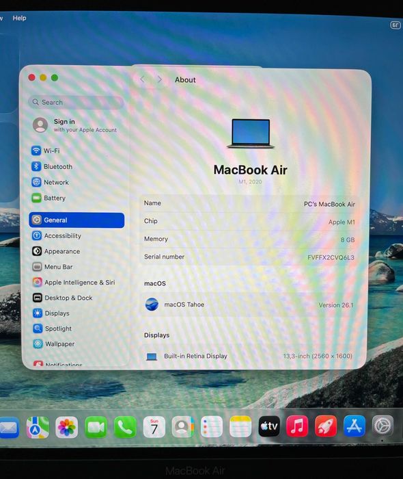This screenshot has width=403, height=479.
Task: Click the Search field in sidebar
Action: coord(76,102)
